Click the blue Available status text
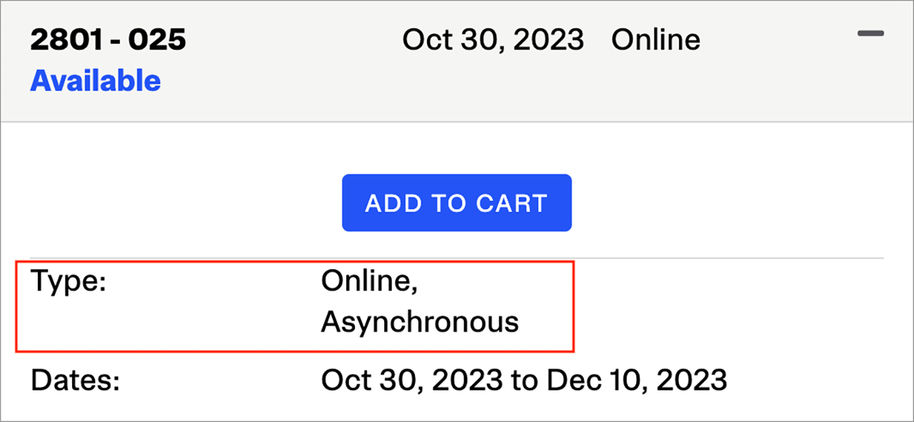 (x=95, y=81)
